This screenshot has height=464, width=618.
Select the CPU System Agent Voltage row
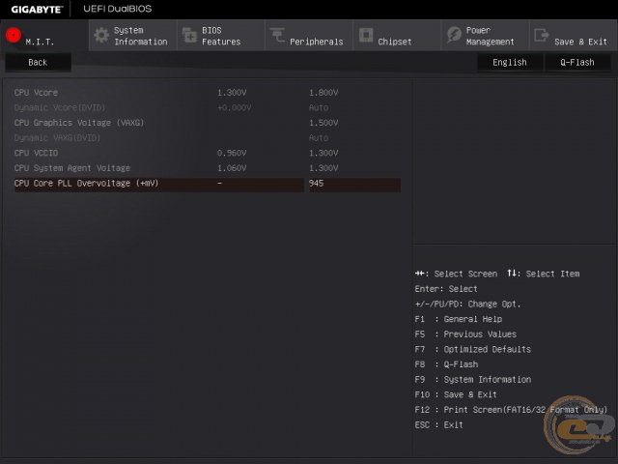pos(71,168)
